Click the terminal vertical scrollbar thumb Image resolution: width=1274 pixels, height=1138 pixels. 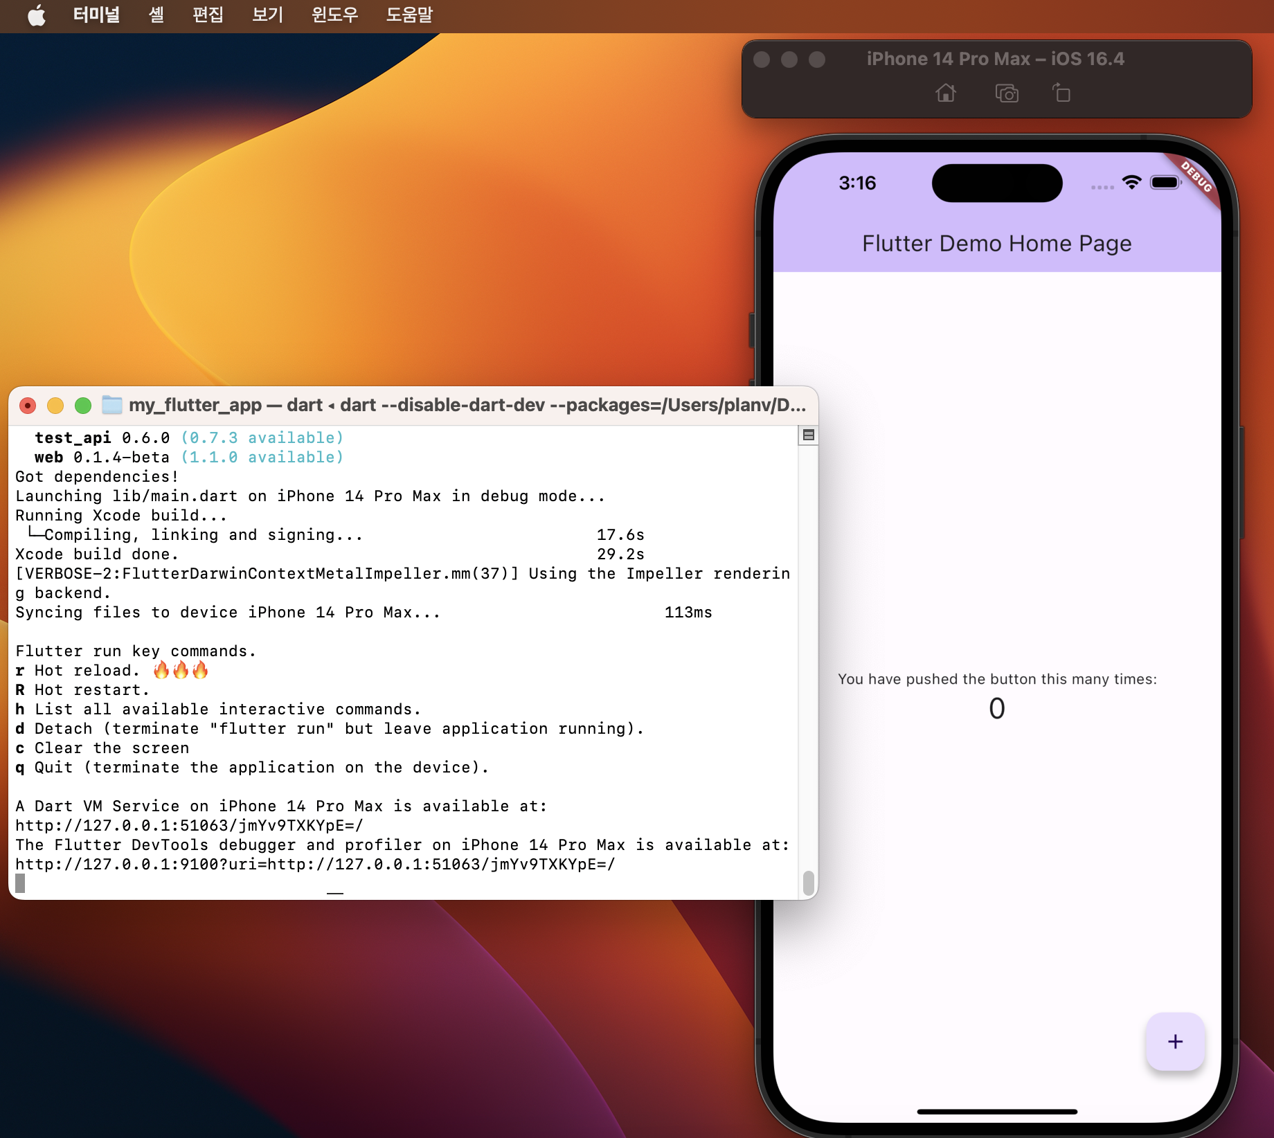pyautogui.click(x=808, y=883)
